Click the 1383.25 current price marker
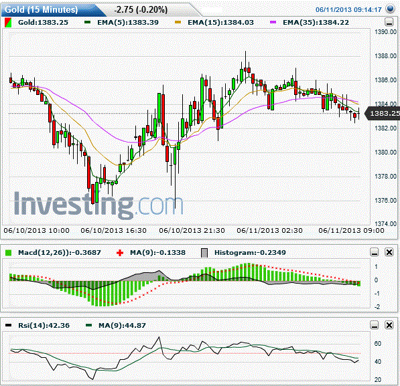Screen dimensions: 400x386 click(x=383, y=113)
